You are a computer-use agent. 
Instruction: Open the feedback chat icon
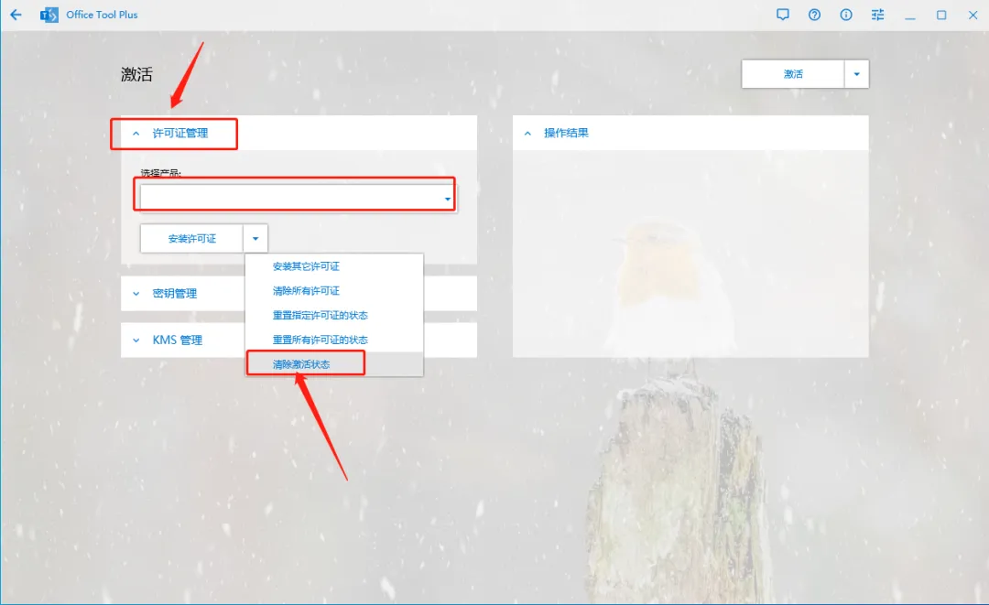(783, 15)
